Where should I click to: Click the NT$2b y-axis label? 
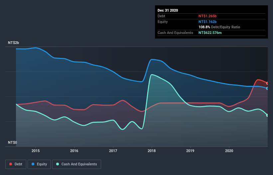point(13,43)
